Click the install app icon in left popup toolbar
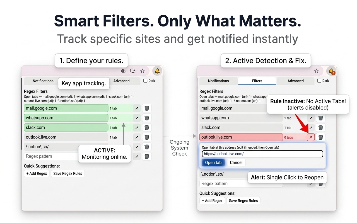This screenshot has width=357, height=223. pos(133,71)
